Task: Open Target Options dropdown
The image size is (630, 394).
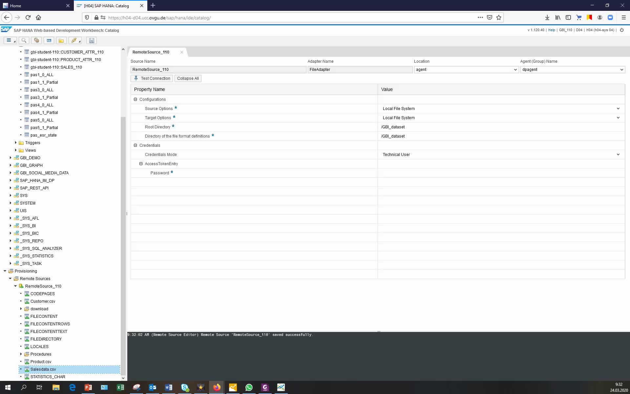Action: [618, 118]
